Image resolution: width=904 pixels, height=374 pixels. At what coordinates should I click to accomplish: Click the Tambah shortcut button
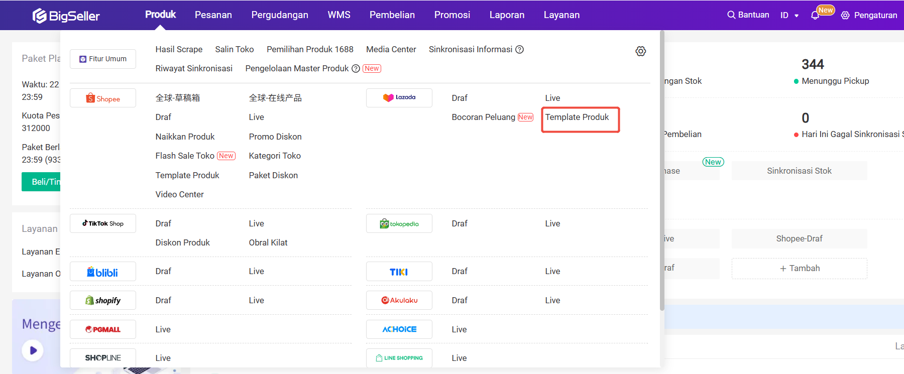[x=799, y=269]
